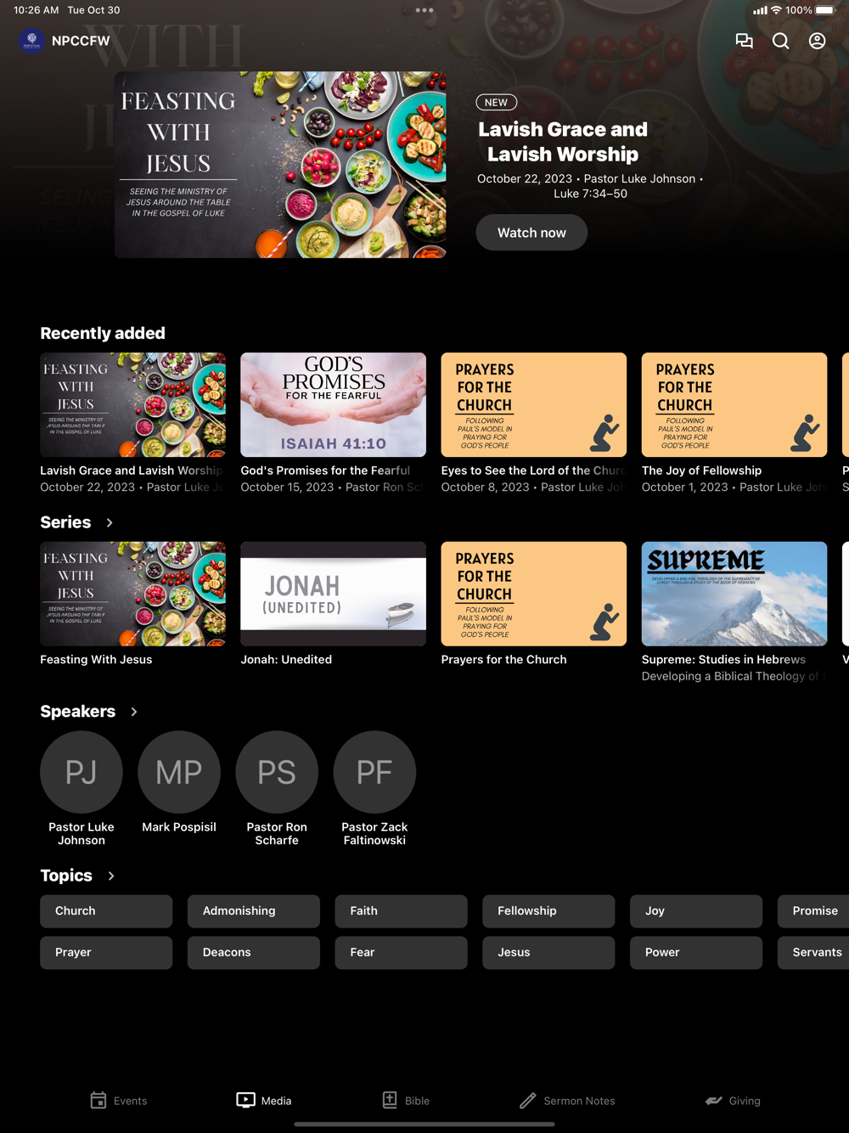Screen dimensions: 849x1133
Task: Tap the Series heading text
Action: pos(65,522)
